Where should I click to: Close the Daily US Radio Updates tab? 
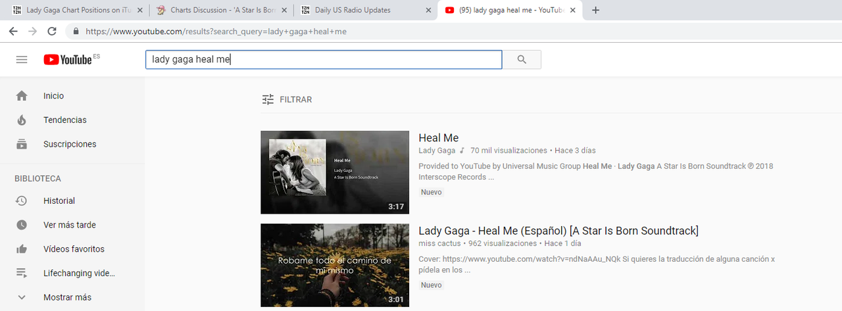tap(428, 10)
